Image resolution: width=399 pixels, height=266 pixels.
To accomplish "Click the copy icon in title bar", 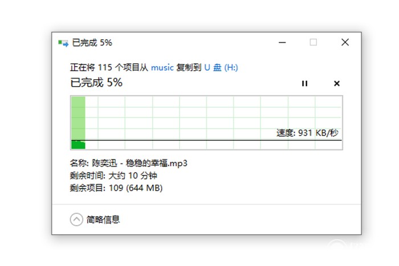I will point(62,43).
